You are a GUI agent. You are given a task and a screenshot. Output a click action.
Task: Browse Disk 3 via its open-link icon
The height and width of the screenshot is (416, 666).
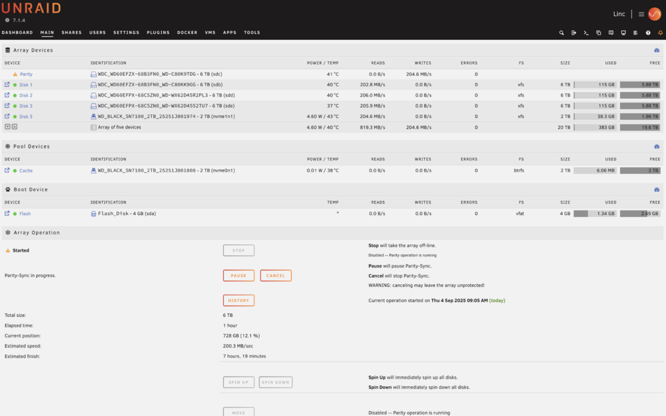point(7,106)
